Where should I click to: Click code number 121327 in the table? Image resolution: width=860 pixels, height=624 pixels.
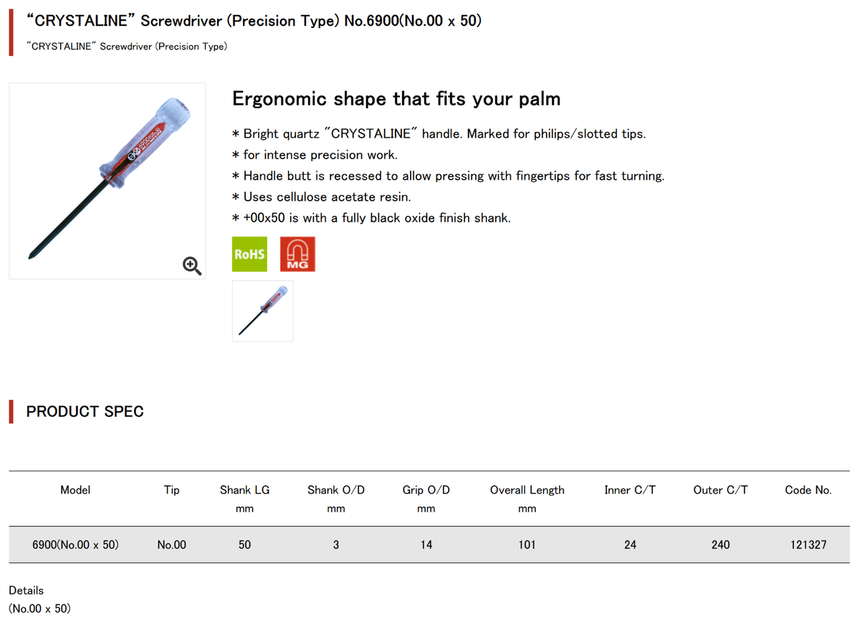[x=808, y=544]
